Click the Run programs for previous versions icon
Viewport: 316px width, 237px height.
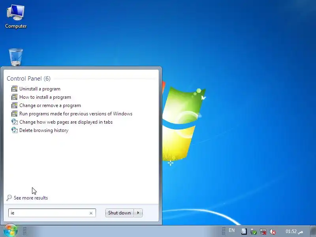[15, 113]
